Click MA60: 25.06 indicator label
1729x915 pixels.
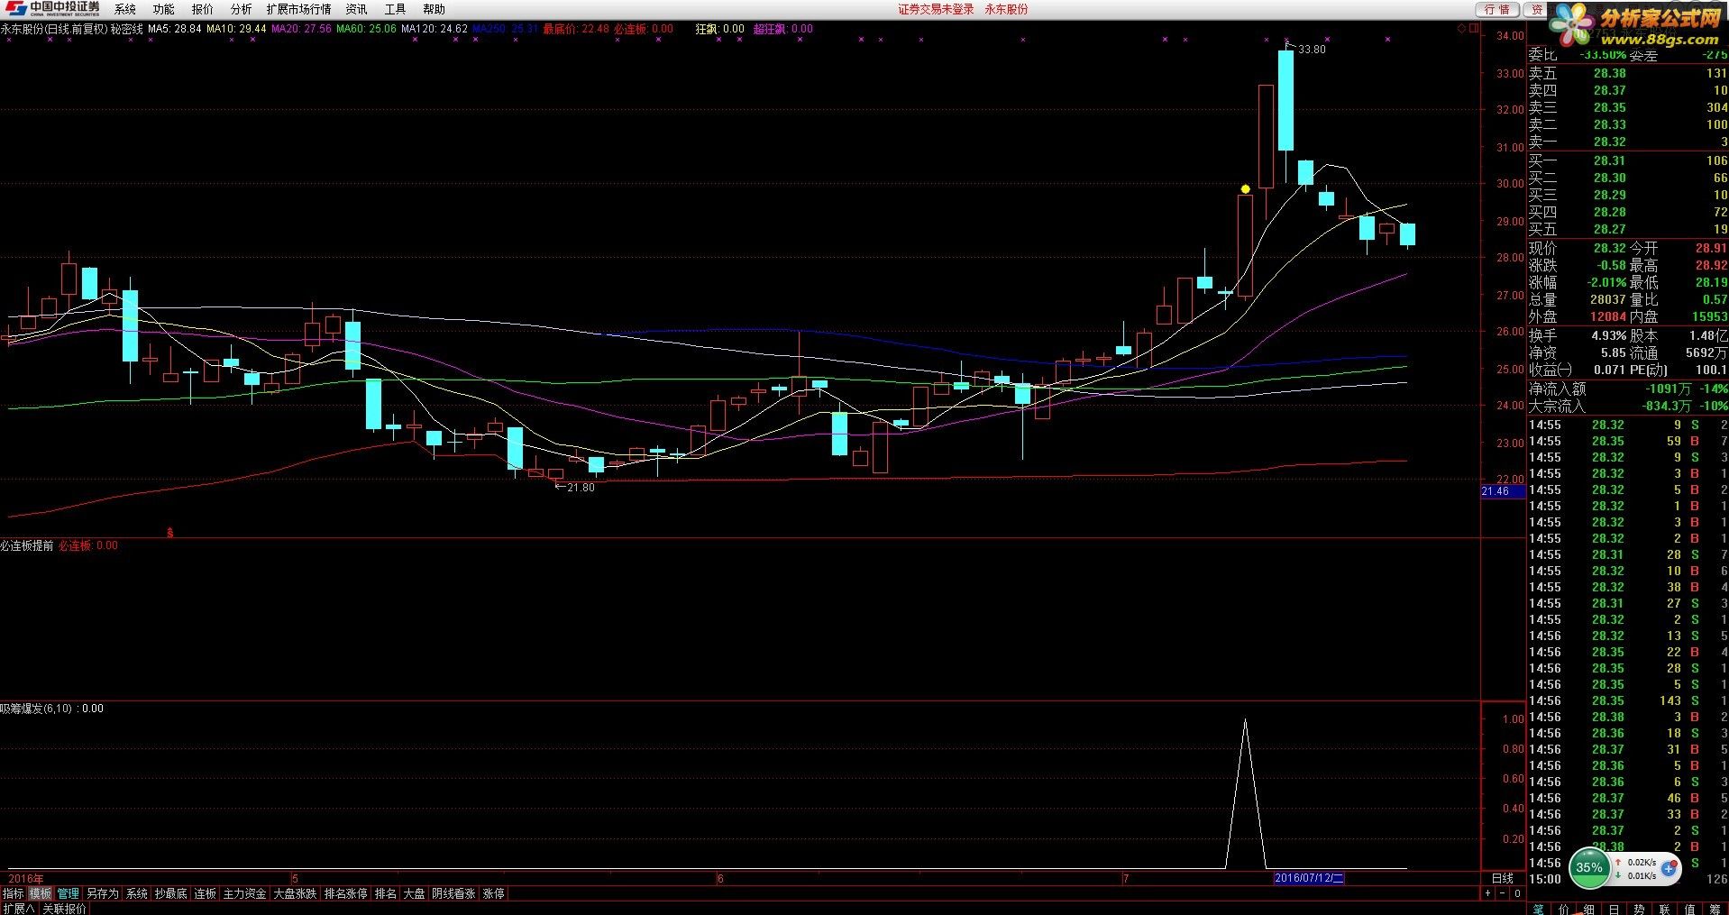point(366,29)
